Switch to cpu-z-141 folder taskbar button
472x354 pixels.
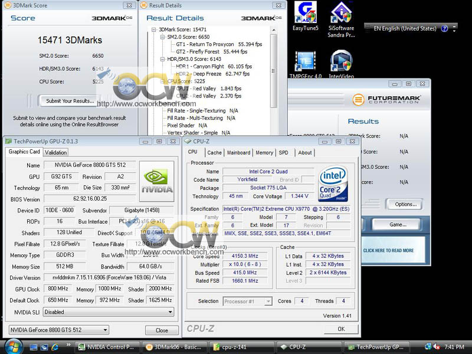tap(242, 347)
